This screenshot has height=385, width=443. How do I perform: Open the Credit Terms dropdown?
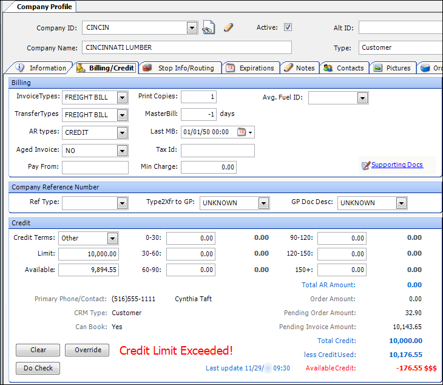tap(112, 238)
